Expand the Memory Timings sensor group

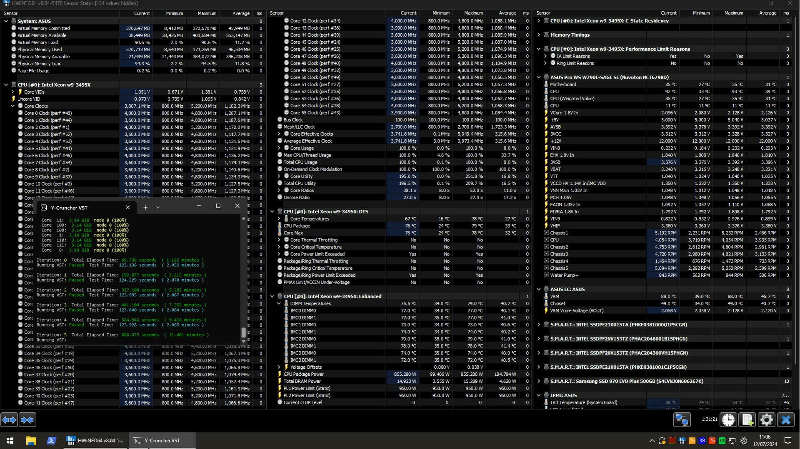point(538,35)
